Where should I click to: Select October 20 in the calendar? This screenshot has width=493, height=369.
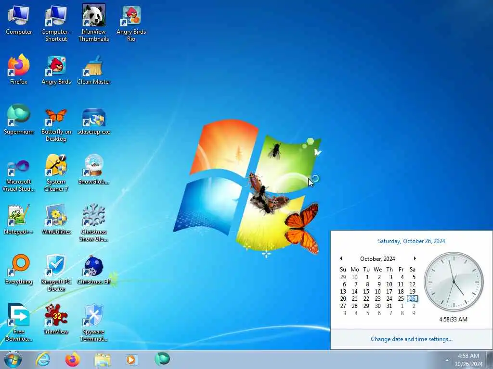pyautogui.click(x=343, y=299)
